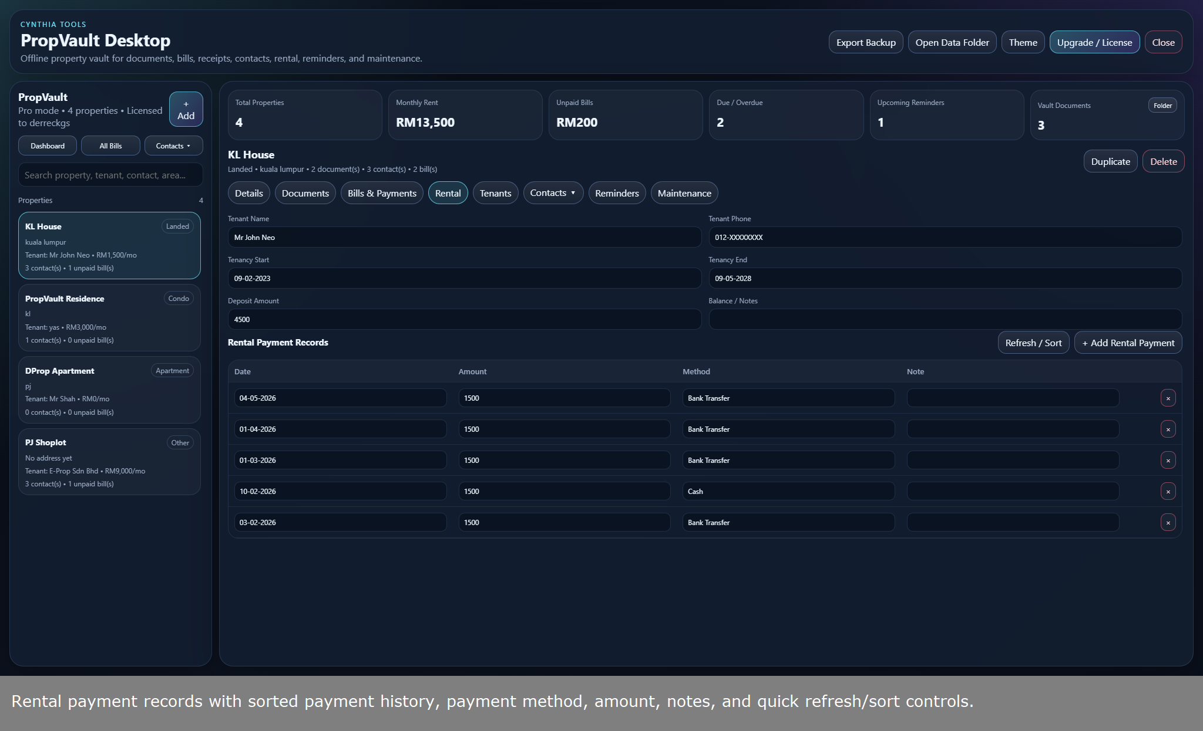Screen dimensions: 1203x731
Task: Open the Documents tab
Action: pos(305,193)
